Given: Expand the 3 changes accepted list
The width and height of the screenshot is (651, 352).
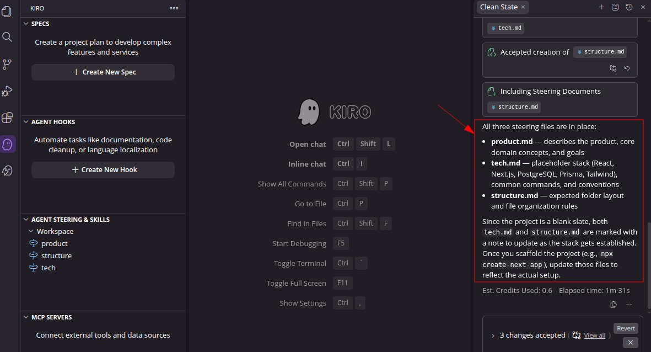Looking at the screenshot, I should point(493,335).
